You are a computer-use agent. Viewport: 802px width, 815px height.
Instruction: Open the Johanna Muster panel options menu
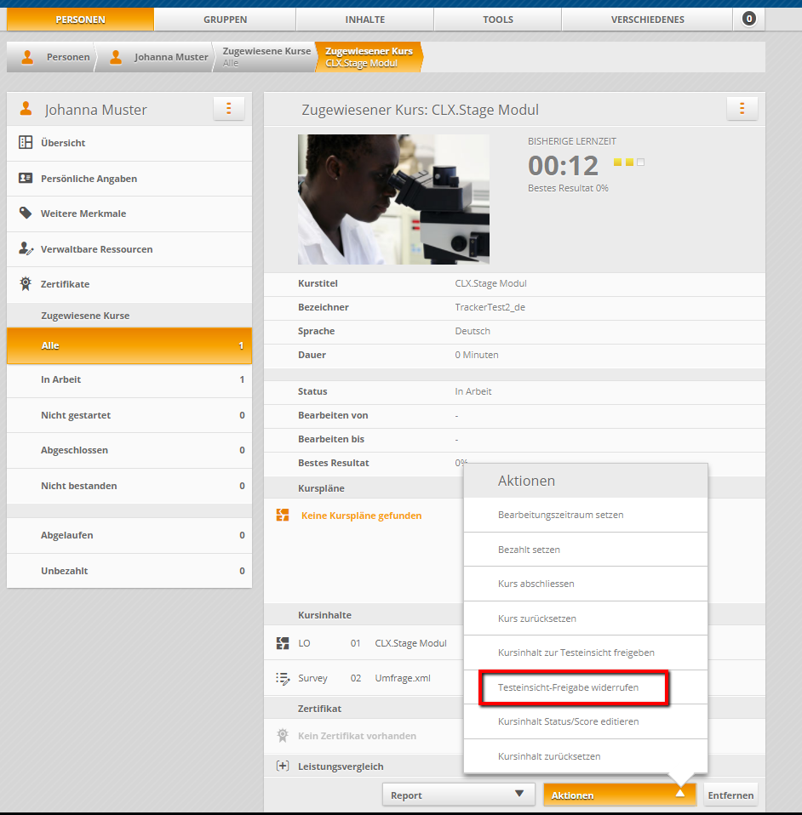coord(228,109)
